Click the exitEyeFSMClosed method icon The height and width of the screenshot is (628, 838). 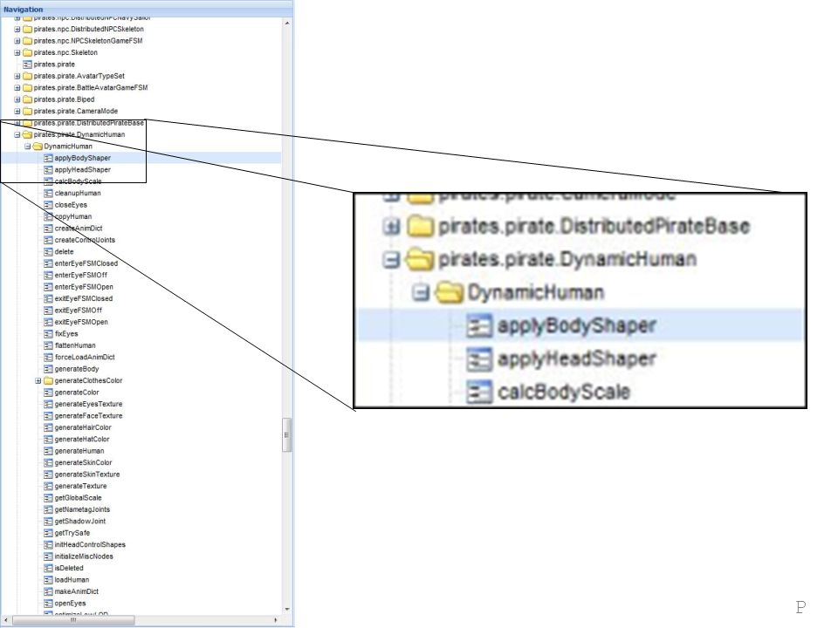(48, 299)
